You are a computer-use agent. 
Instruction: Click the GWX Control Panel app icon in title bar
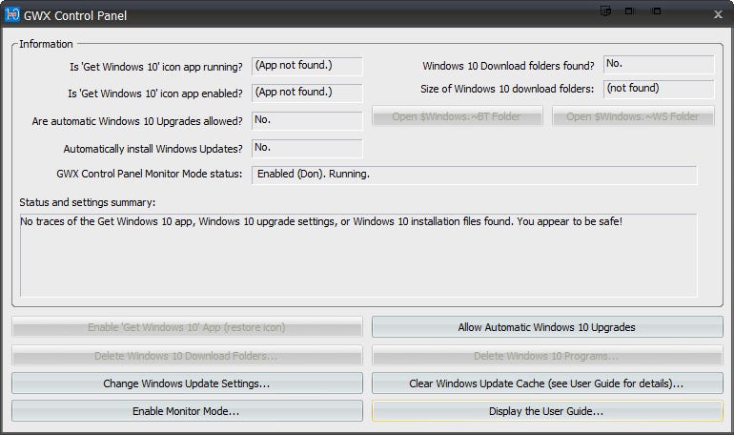tap(11, 14)
